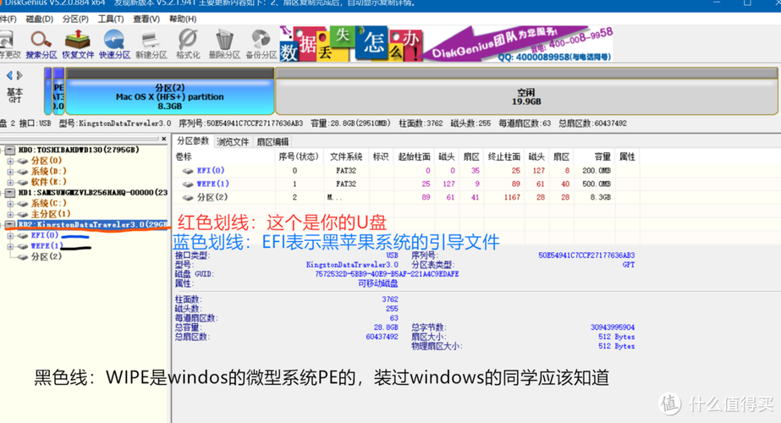This screenshot has height=423, width=781.
Task: Click the previous disk arrow icon
Action: 9,75
